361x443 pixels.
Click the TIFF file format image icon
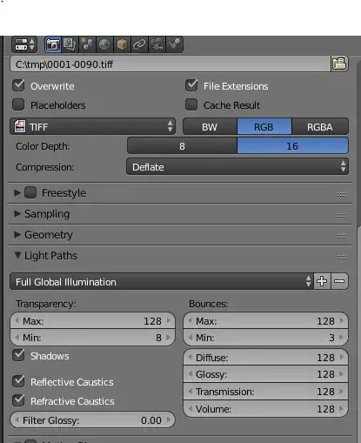click(x=20, y=127)
